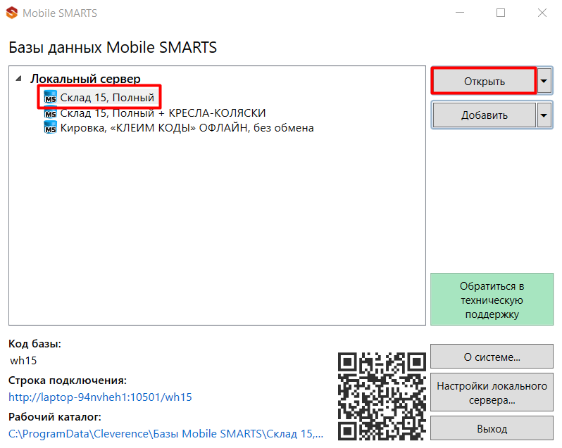Click the Рабочий каталог: label

click(55, 417)
